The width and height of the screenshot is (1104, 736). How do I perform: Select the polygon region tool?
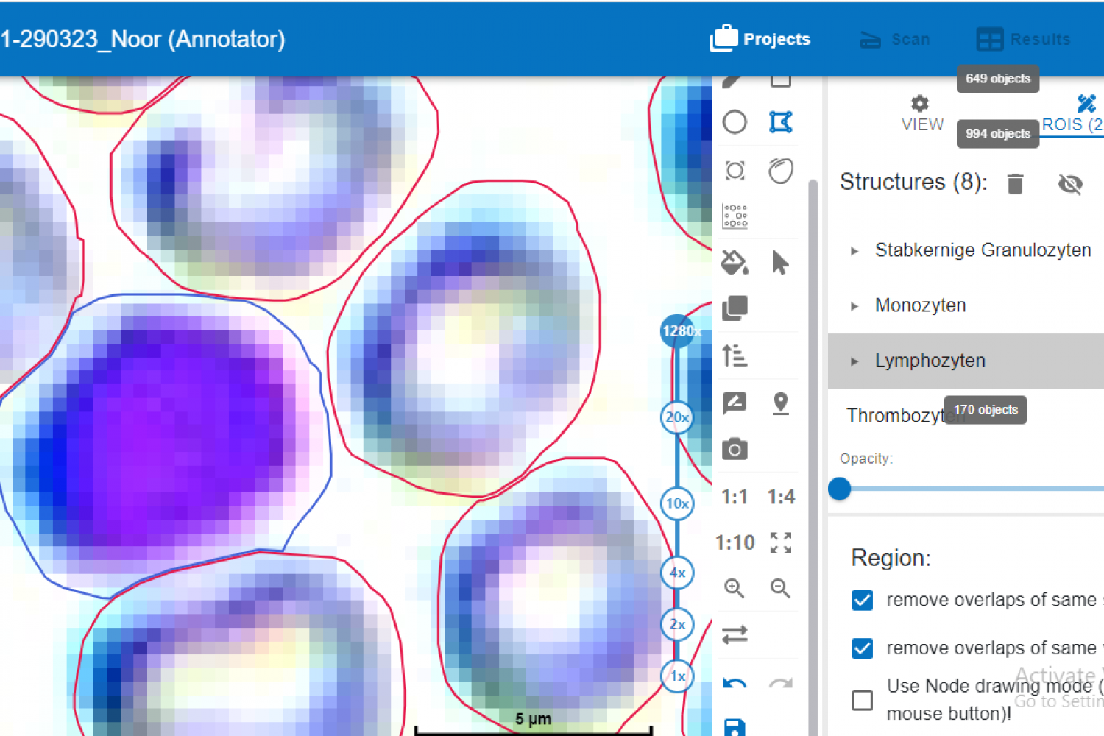(780, 122)
